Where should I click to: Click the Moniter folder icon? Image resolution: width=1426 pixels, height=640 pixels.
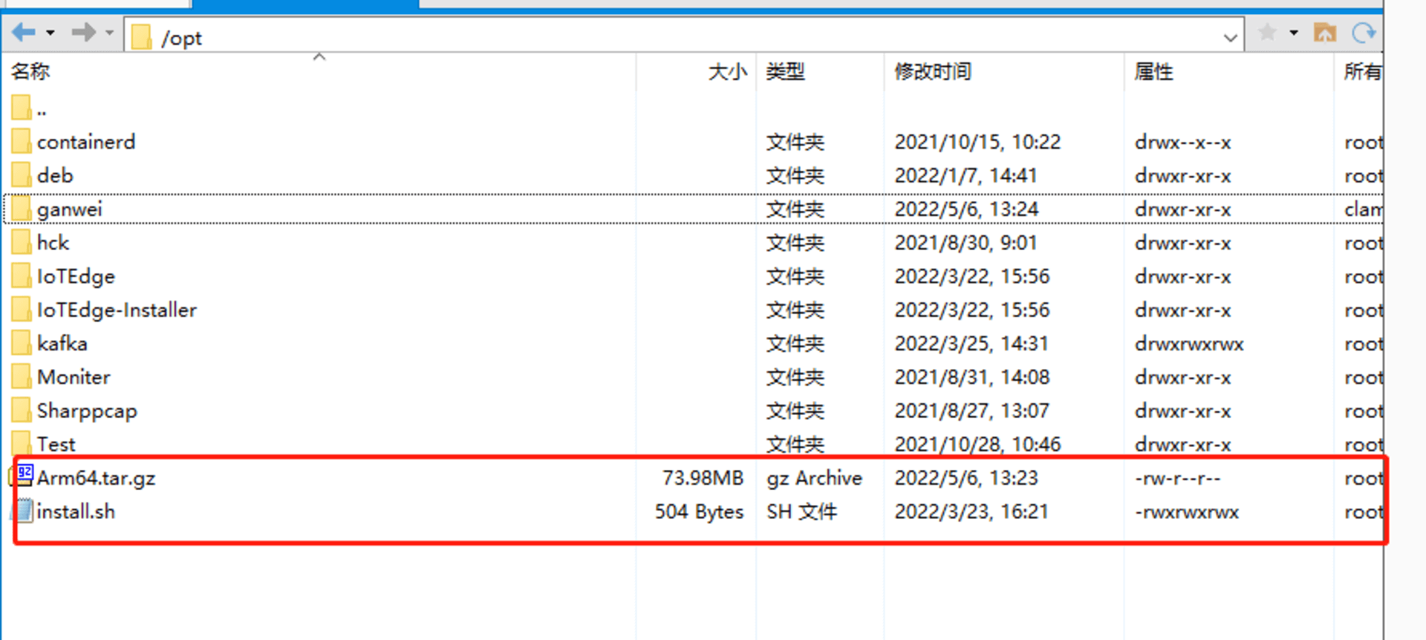coord(21,377)
